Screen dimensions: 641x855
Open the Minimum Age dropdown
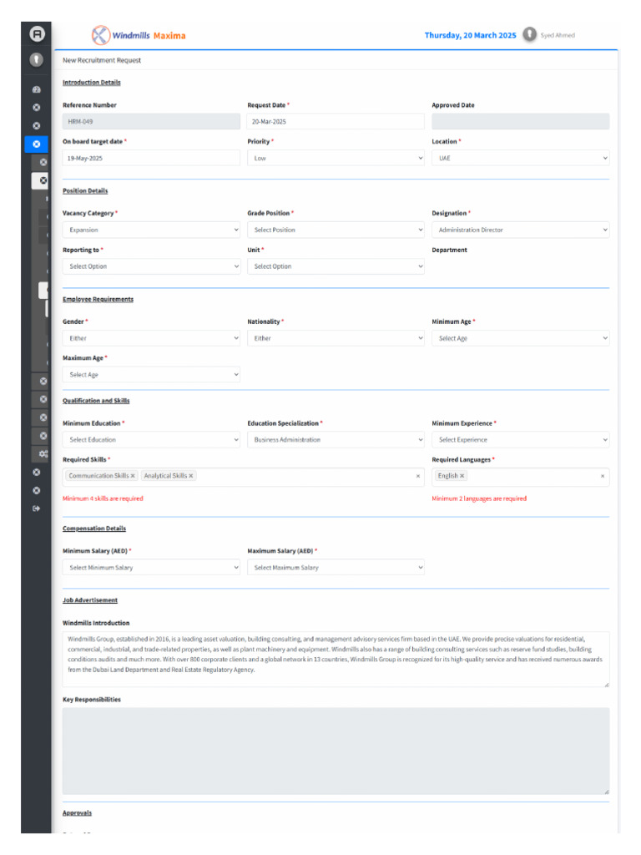pos(521,339)
